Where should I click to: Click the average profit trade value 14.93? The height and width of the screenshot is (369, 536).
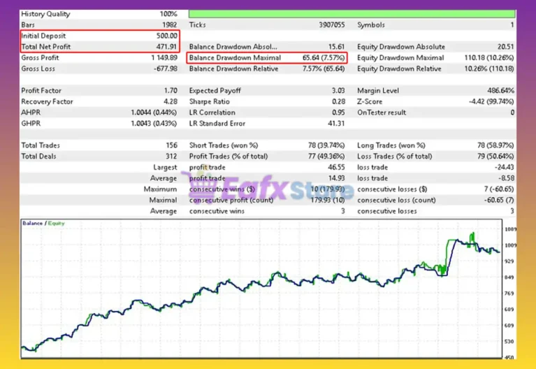336,178
